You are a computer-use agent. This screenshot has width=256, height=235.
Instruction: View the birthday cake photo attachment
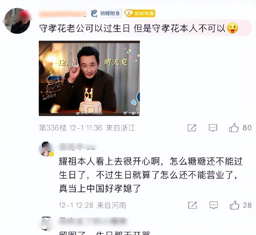click(x=89, y=78)
